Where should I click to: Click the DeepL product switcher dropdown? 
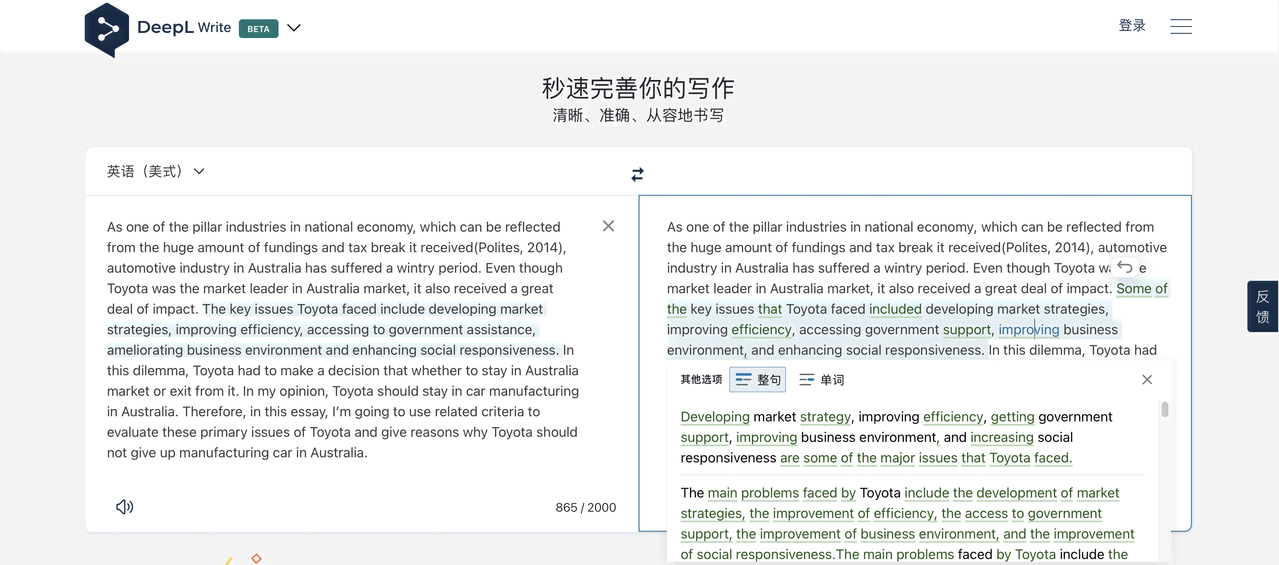coord(293,28)
